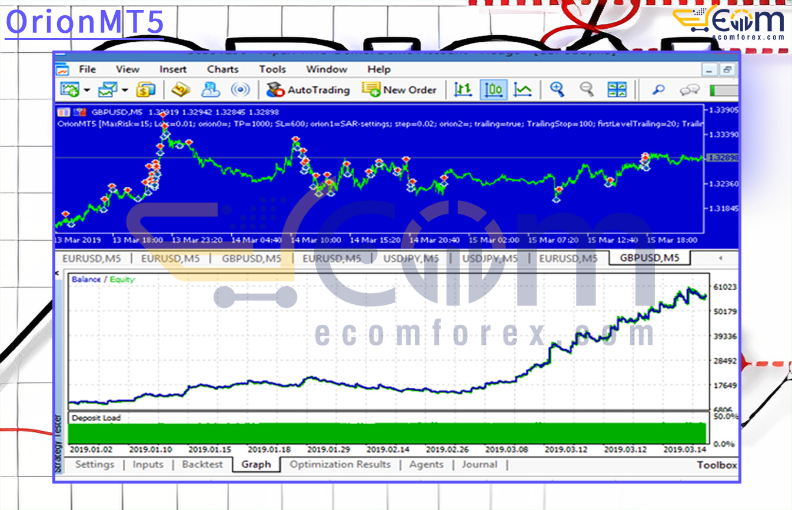Viewport: 792px width, 510px height.
Task: Click the 50.0% deposit load value
Action: 726,416
